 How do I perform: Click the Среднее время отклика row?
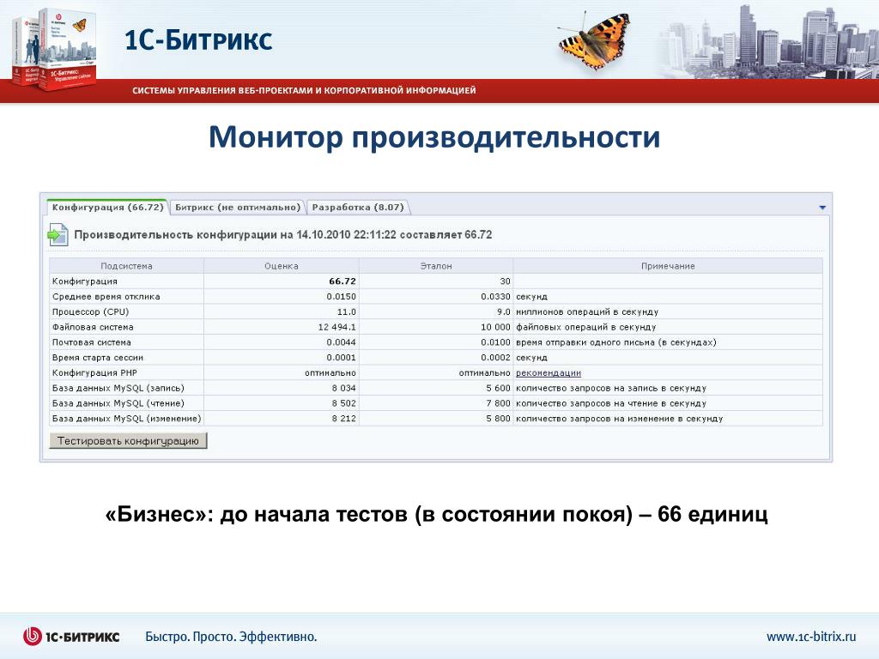[436, 296]
